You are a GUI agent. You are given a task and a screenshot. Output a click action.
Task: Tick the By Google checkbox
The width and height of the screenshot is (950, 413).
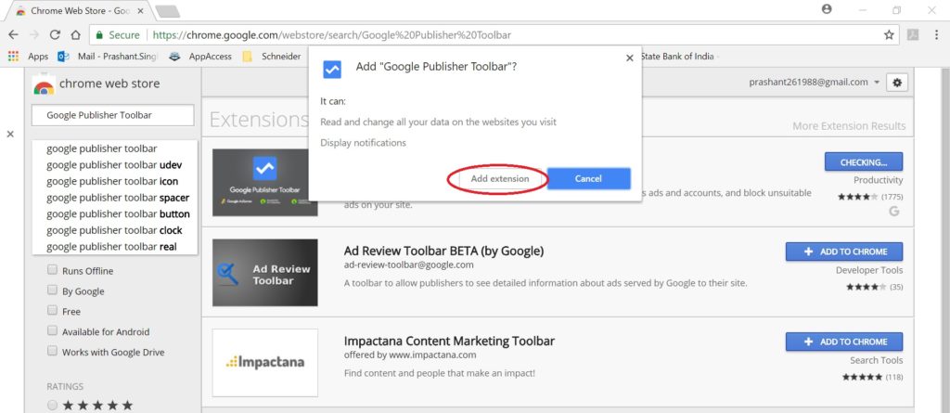click(52, 290)
